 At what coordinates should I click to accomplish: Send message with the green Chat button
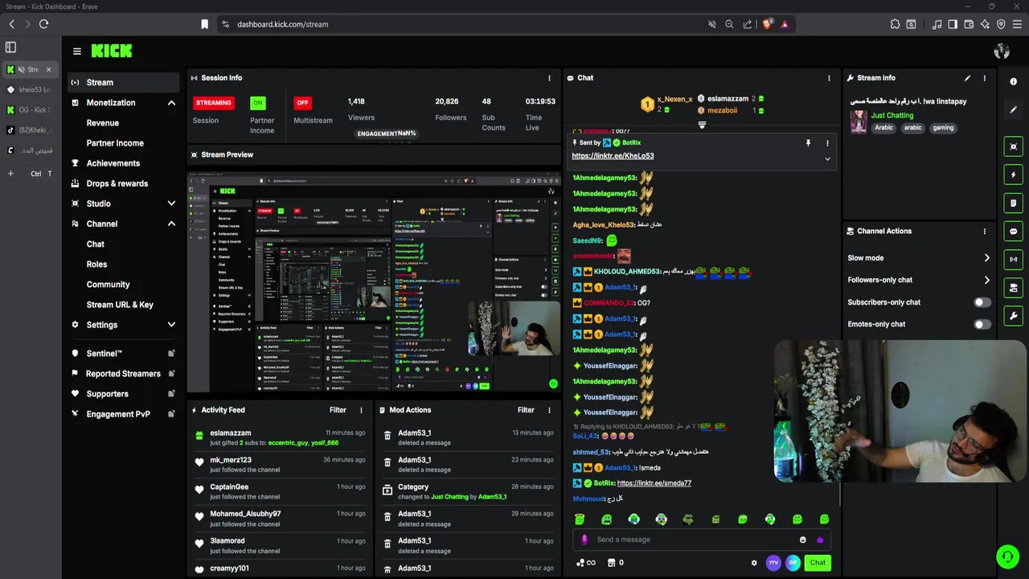point(818,563)
